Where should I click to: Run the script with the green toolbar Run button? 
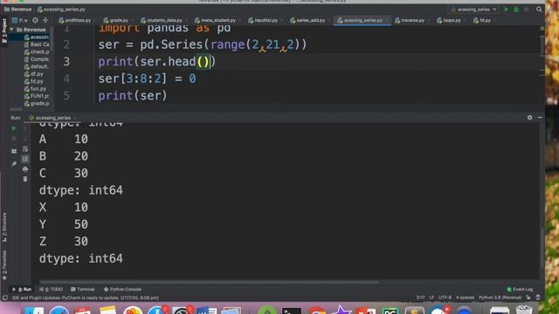506,10
